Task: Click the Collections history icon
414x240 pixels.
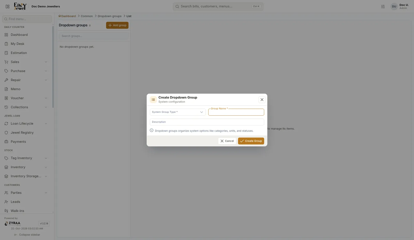Action: [6, 107]
